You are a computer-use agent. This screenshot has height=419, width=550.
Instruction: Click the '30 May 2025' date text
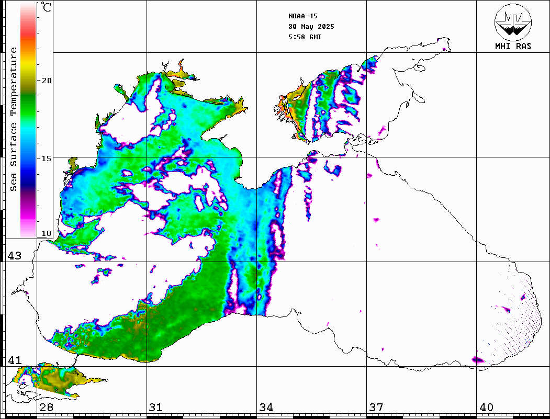click(311, 27)
